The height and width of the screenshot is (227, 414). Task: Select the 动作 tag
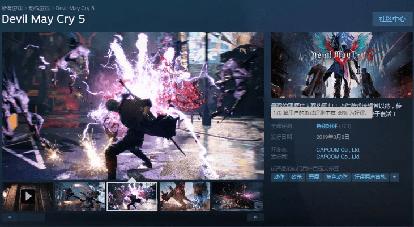(x=279, y=177)
